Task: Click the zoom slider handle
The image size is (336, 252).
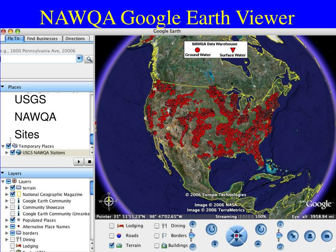Action: [192, 236]
